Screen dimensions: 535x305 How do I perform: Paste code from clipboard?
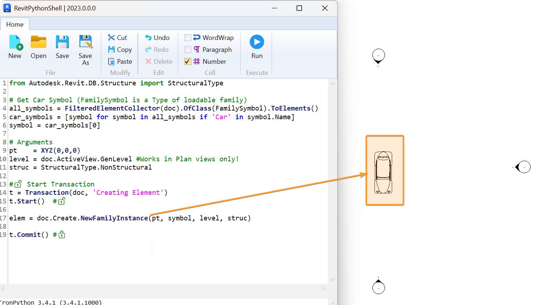[120, 61]
